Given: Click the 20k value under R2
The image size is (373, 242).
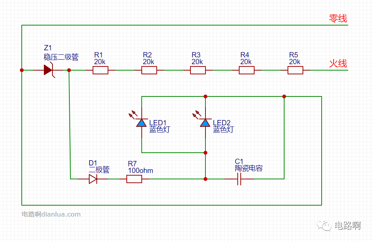Looking at the screenshot, I should (148, 62).
